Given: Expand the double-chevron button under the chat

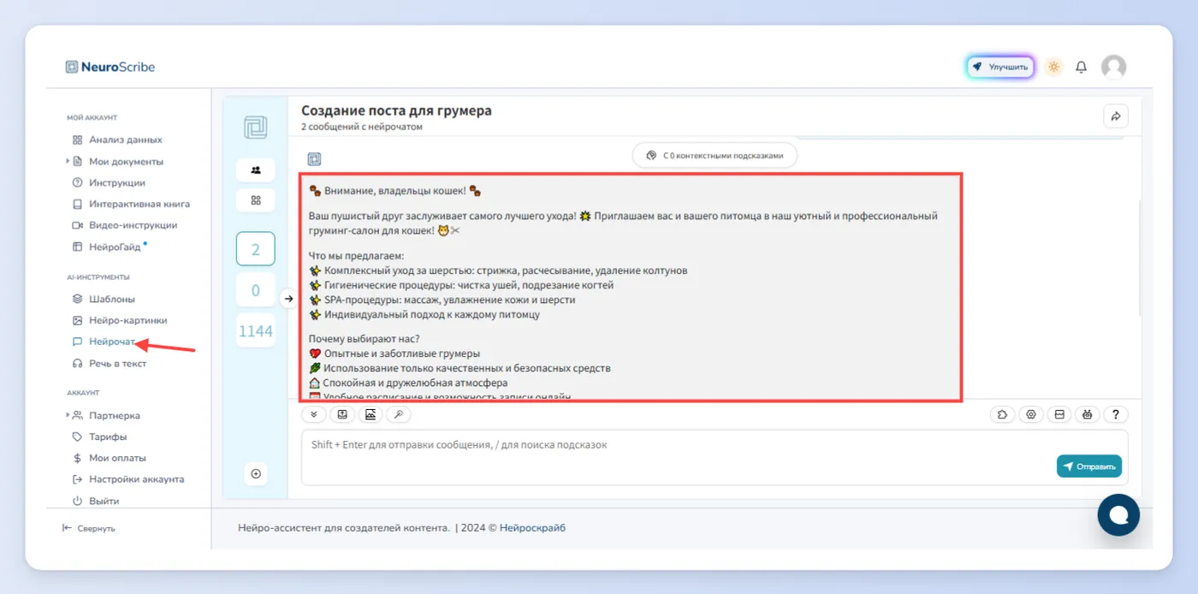Looking at the screenshot, I should point(314,414).
